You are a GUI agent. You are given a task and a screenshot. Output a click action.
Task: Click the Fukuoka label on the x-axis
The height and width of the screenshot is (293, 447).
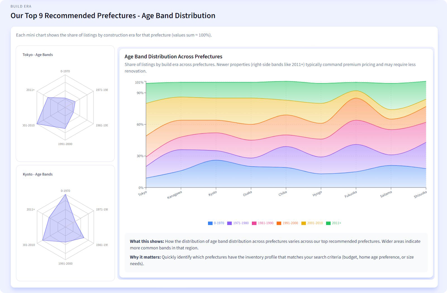351,194
